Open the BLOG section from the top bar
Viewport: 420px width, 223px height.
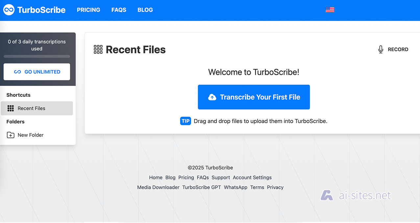[x=145, y=10]
